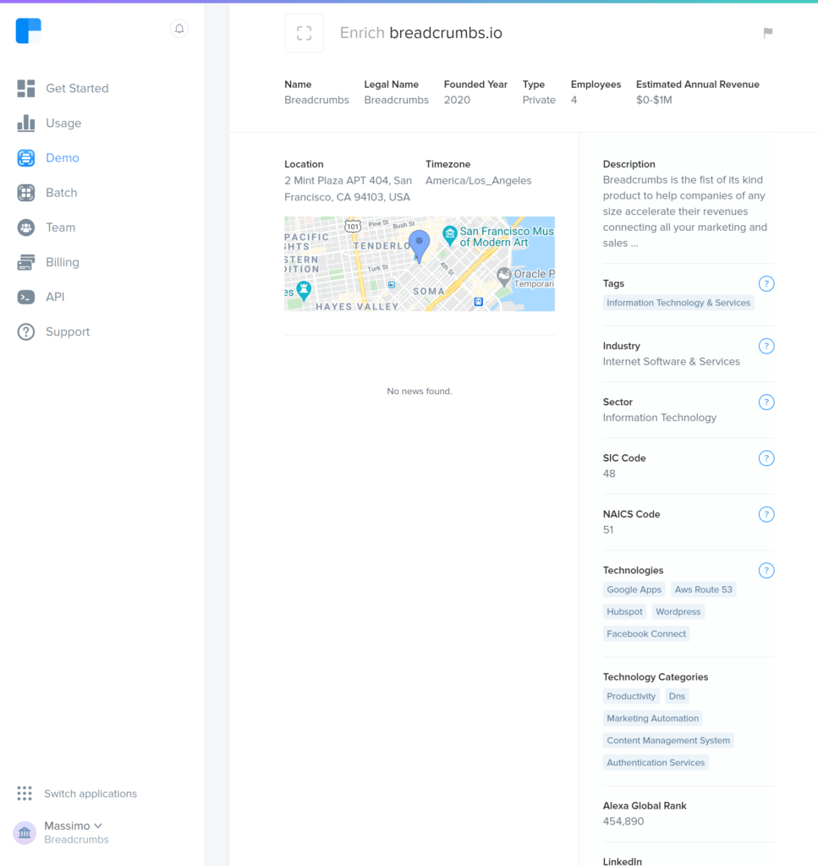Click the Support question mark icon
The width and height of the screenshot is (818, 866).
pyautogui.click(x=26, y=332)
